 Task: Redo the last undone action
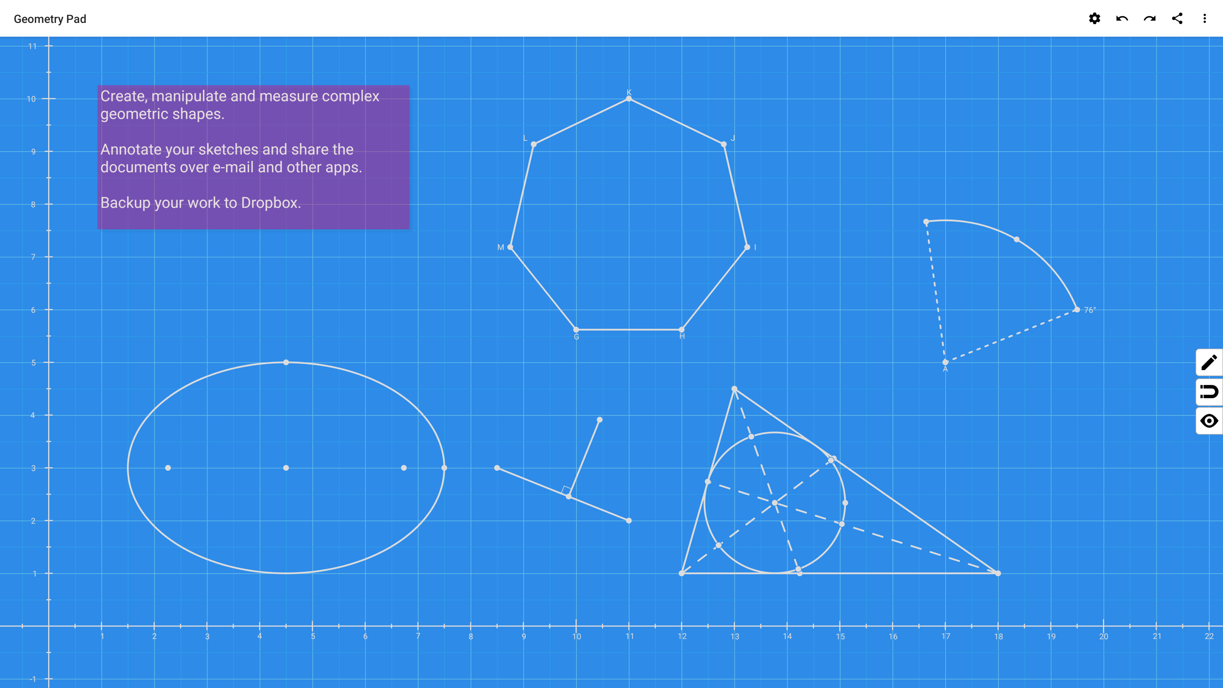pyautogui.click(x=1149, y=18)
